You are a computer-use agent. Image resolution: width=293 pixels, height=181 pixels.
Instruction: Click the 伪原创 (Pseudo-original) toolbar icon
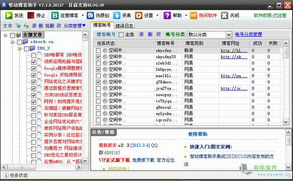point(90,15)
